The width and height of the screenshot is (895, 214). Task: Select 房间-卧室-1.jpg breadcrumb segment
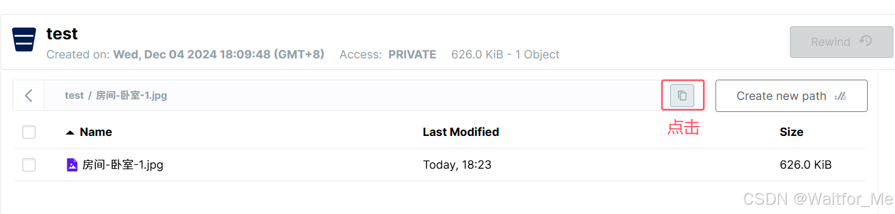[x=131, y=96]
